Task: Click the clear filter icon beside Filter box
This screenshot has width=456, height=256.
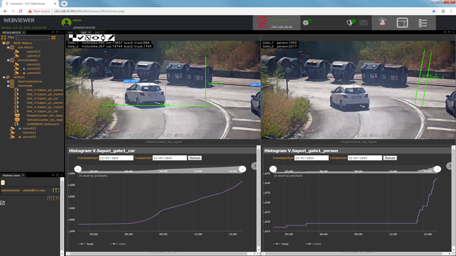Action: pyautogui.click(x=53, y=38)
